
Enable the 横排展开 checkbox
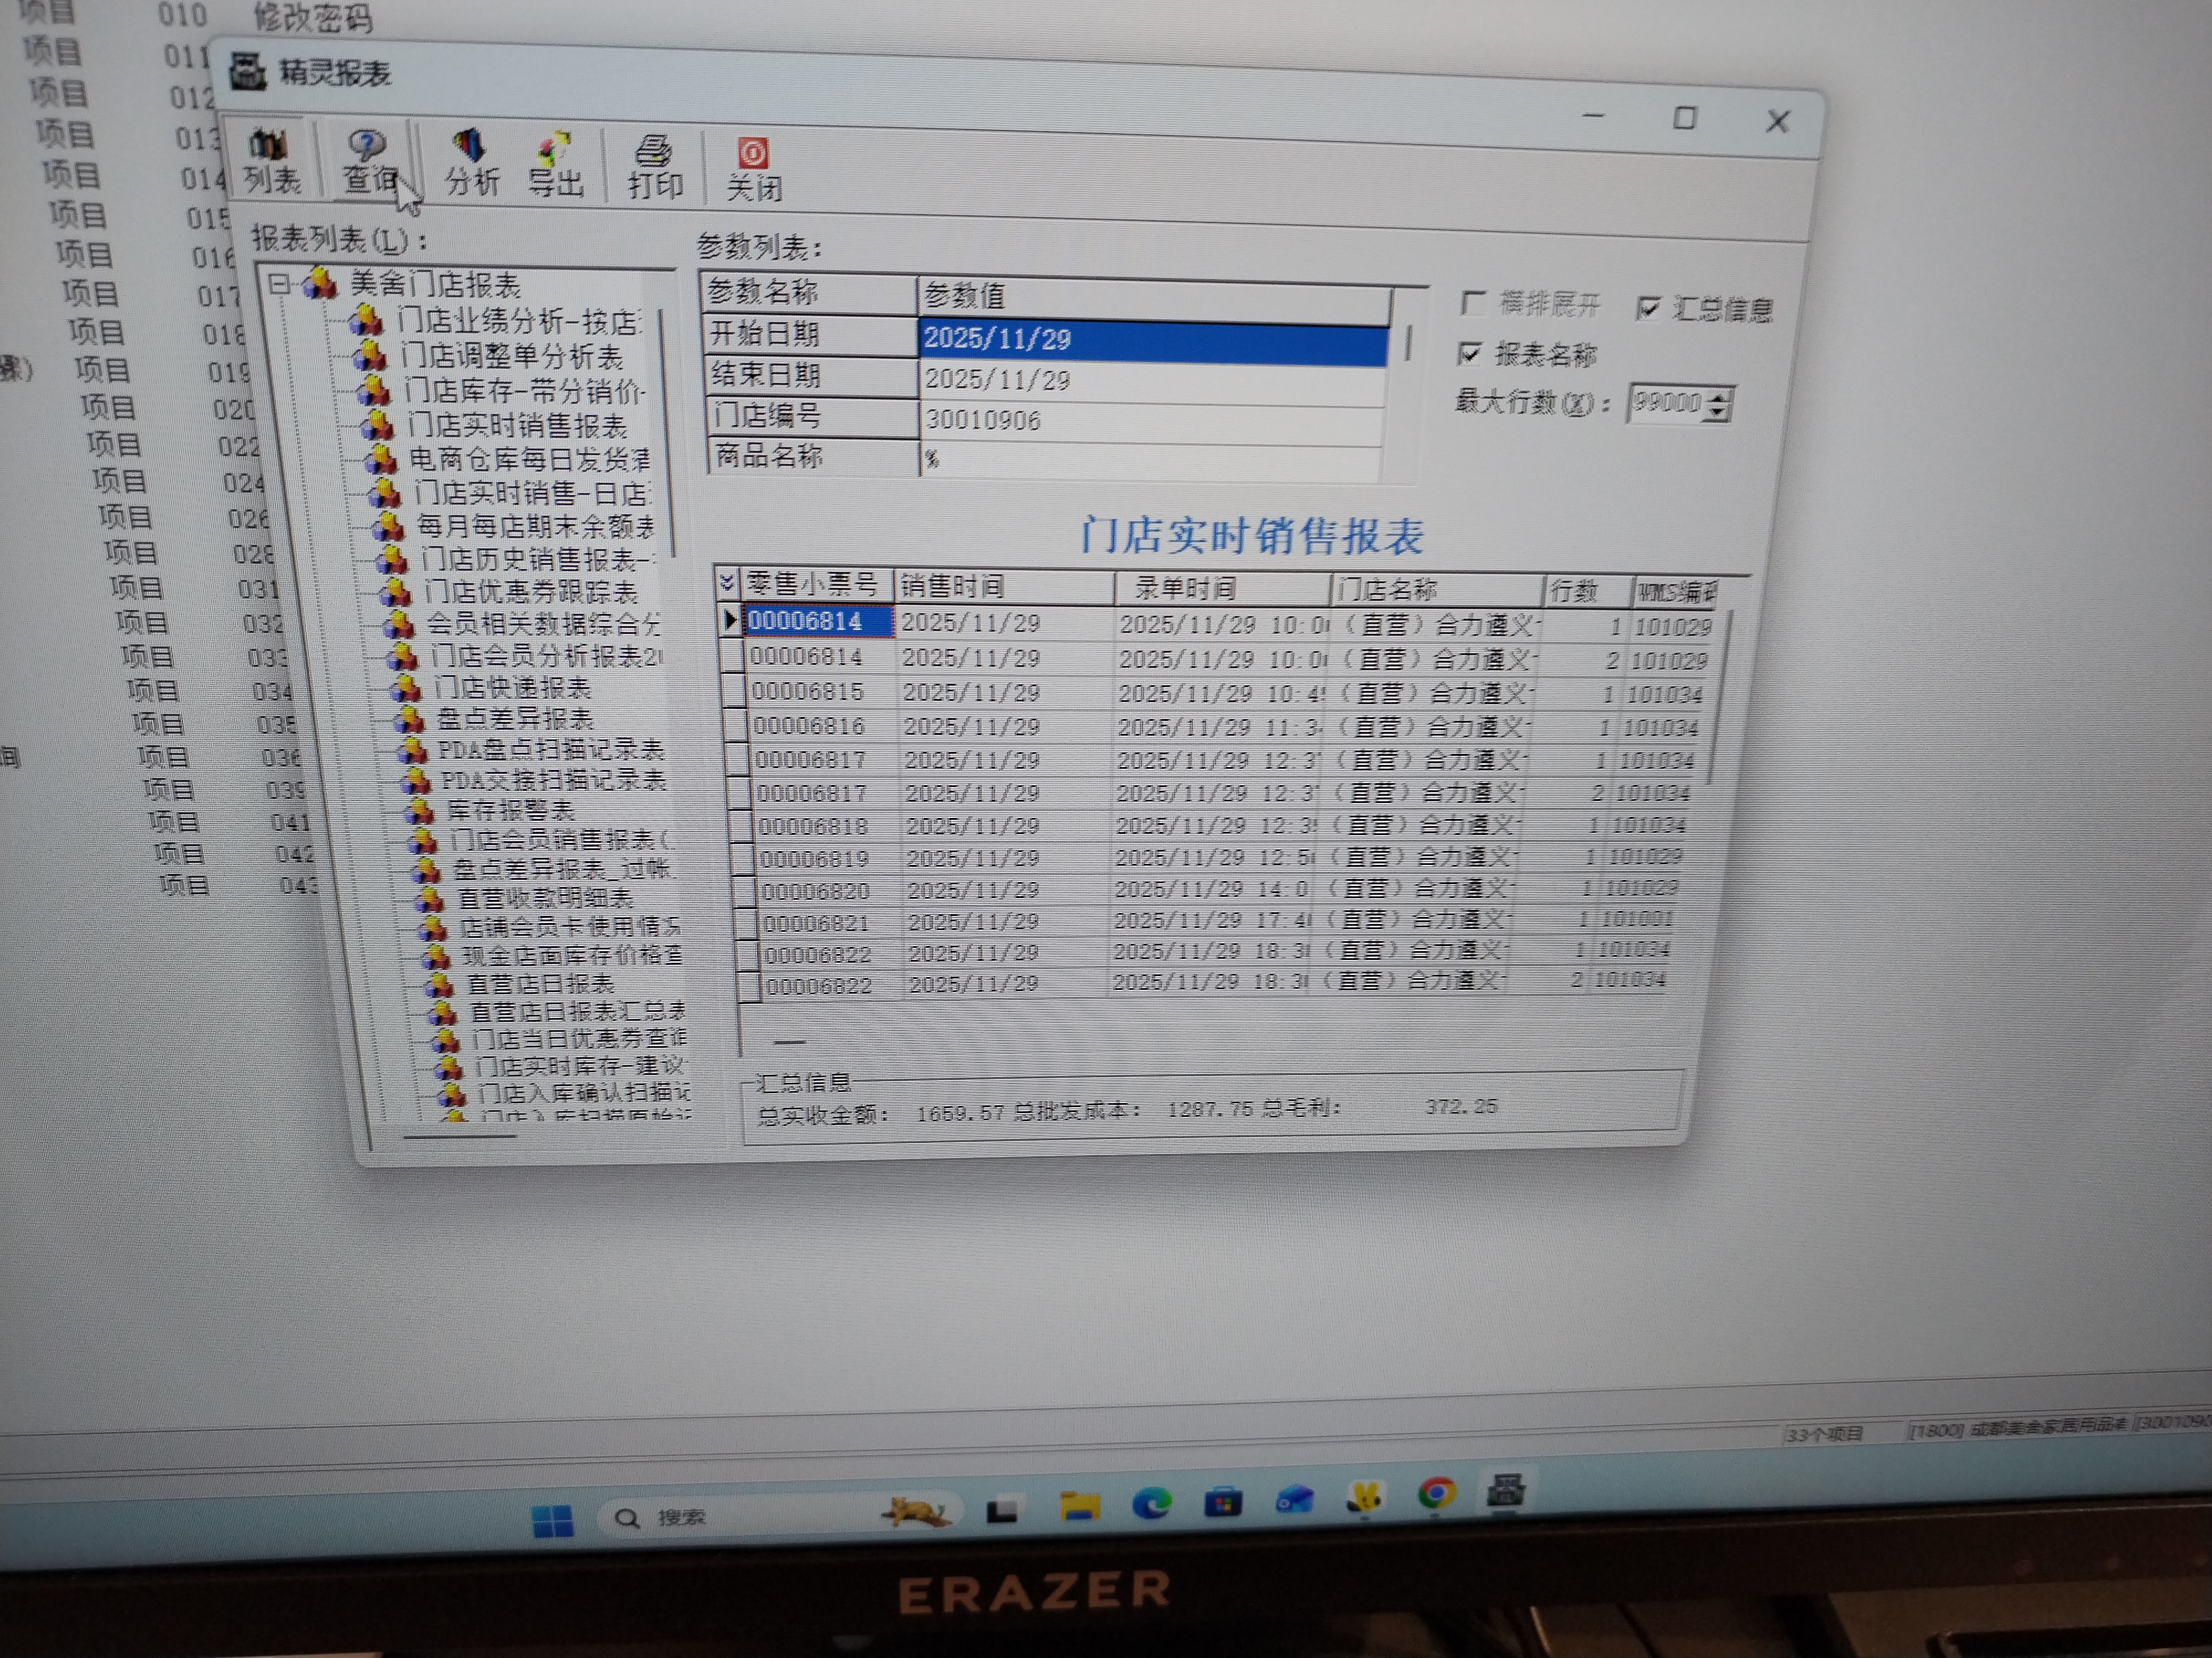pos(1472,302)
